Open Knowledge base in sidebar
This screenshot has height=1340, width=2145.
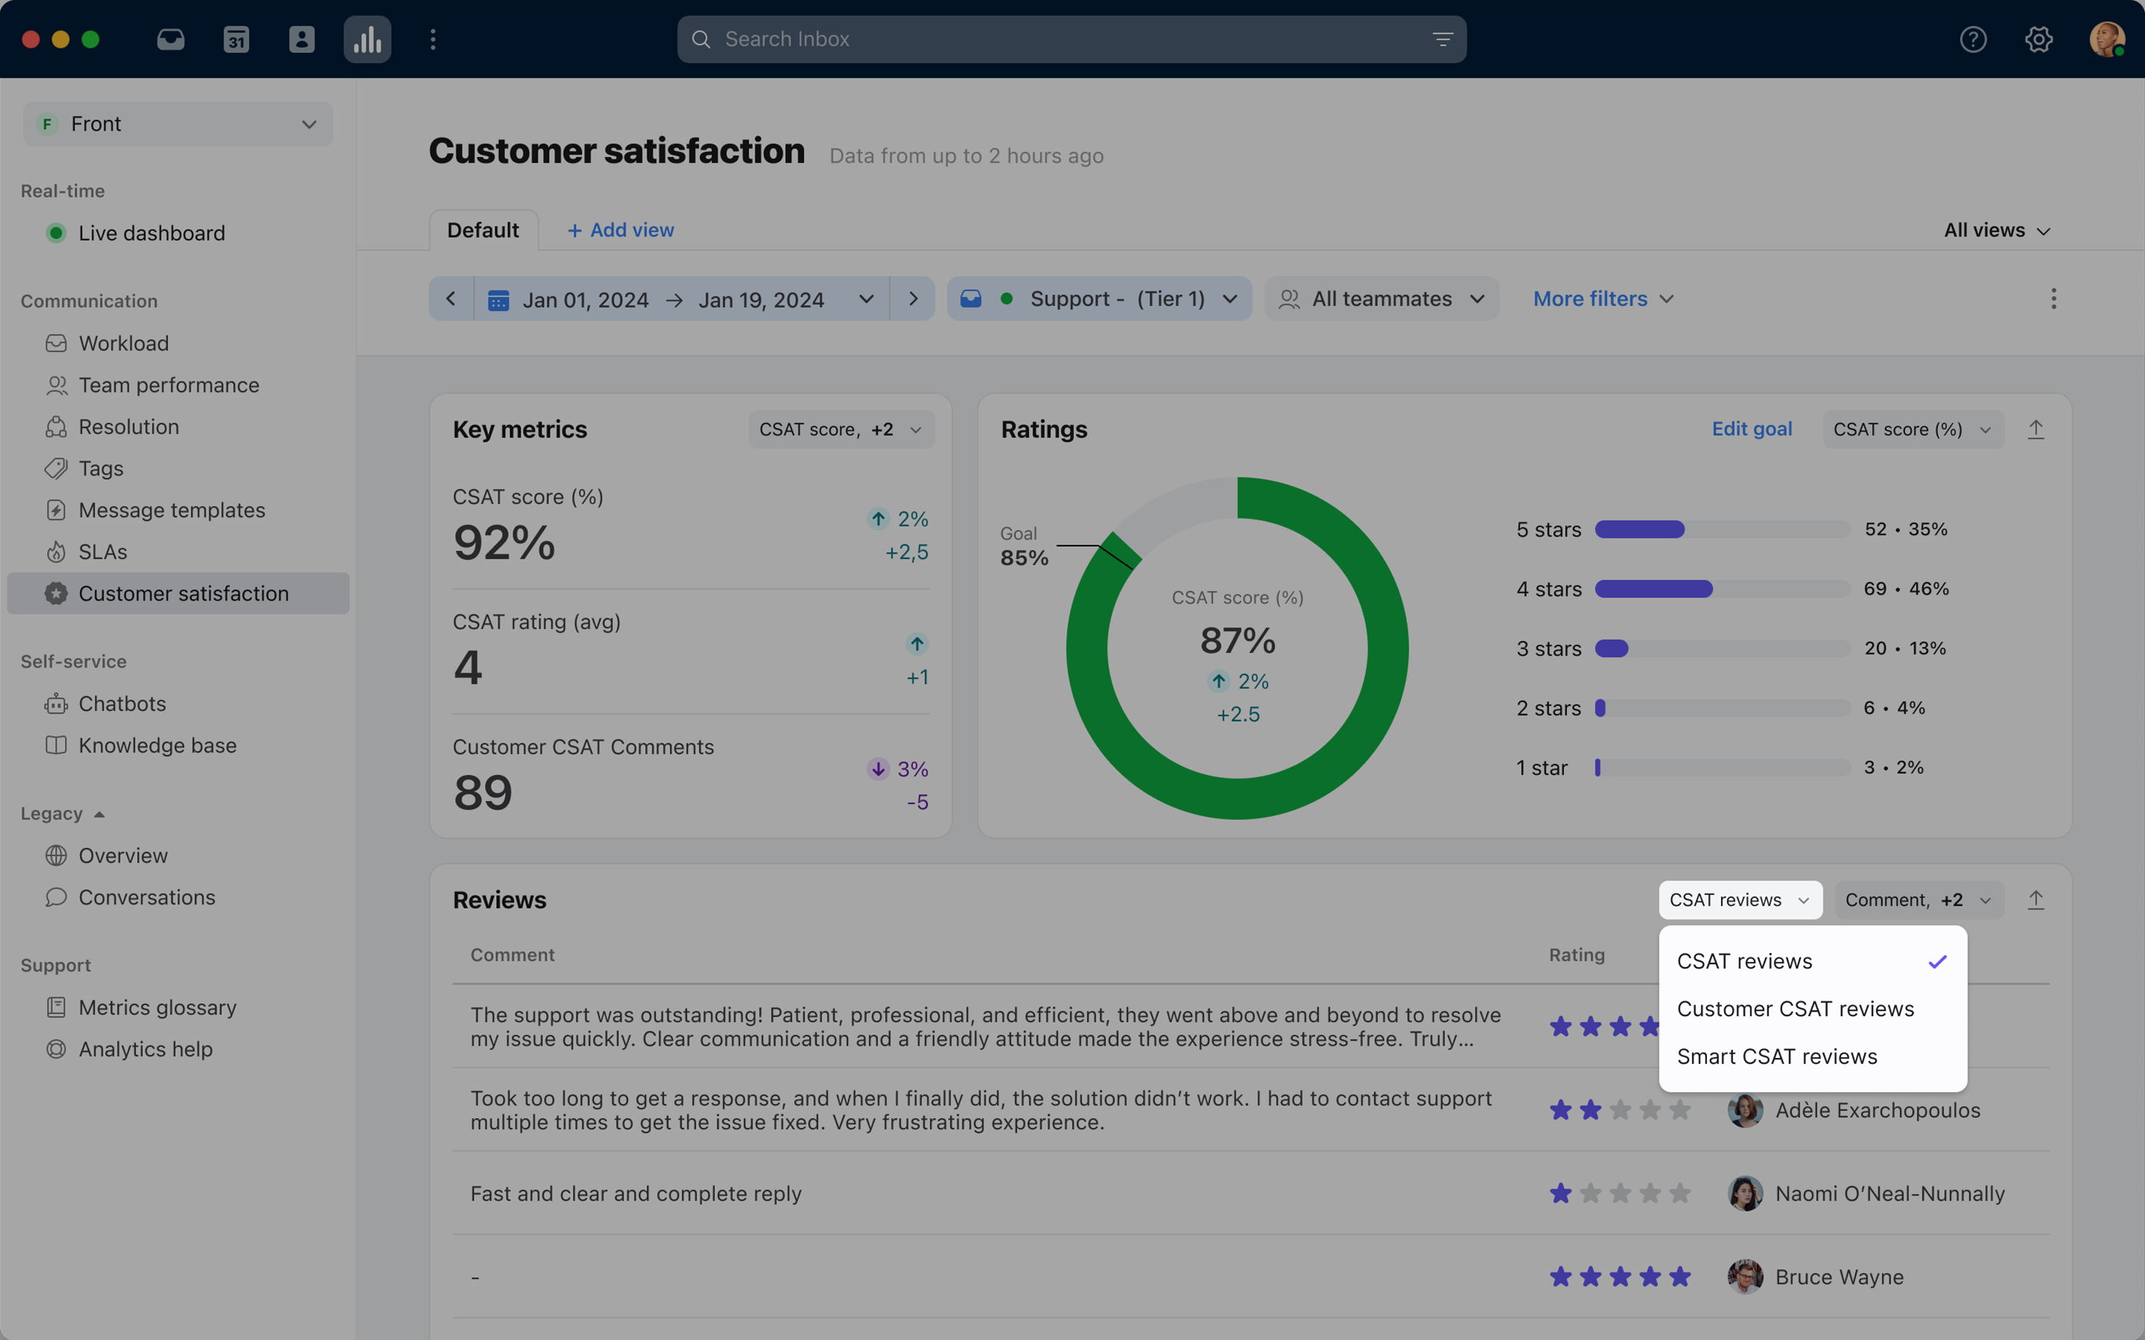click(177, 745)
